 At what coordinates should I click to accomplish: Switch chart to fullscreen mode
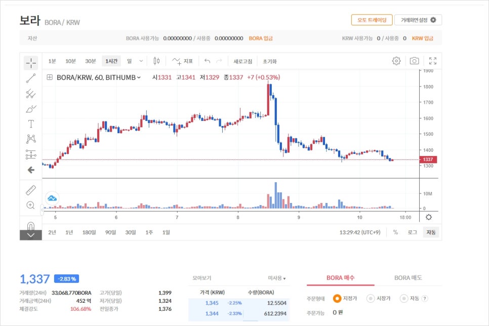click(x=432, y=61)
